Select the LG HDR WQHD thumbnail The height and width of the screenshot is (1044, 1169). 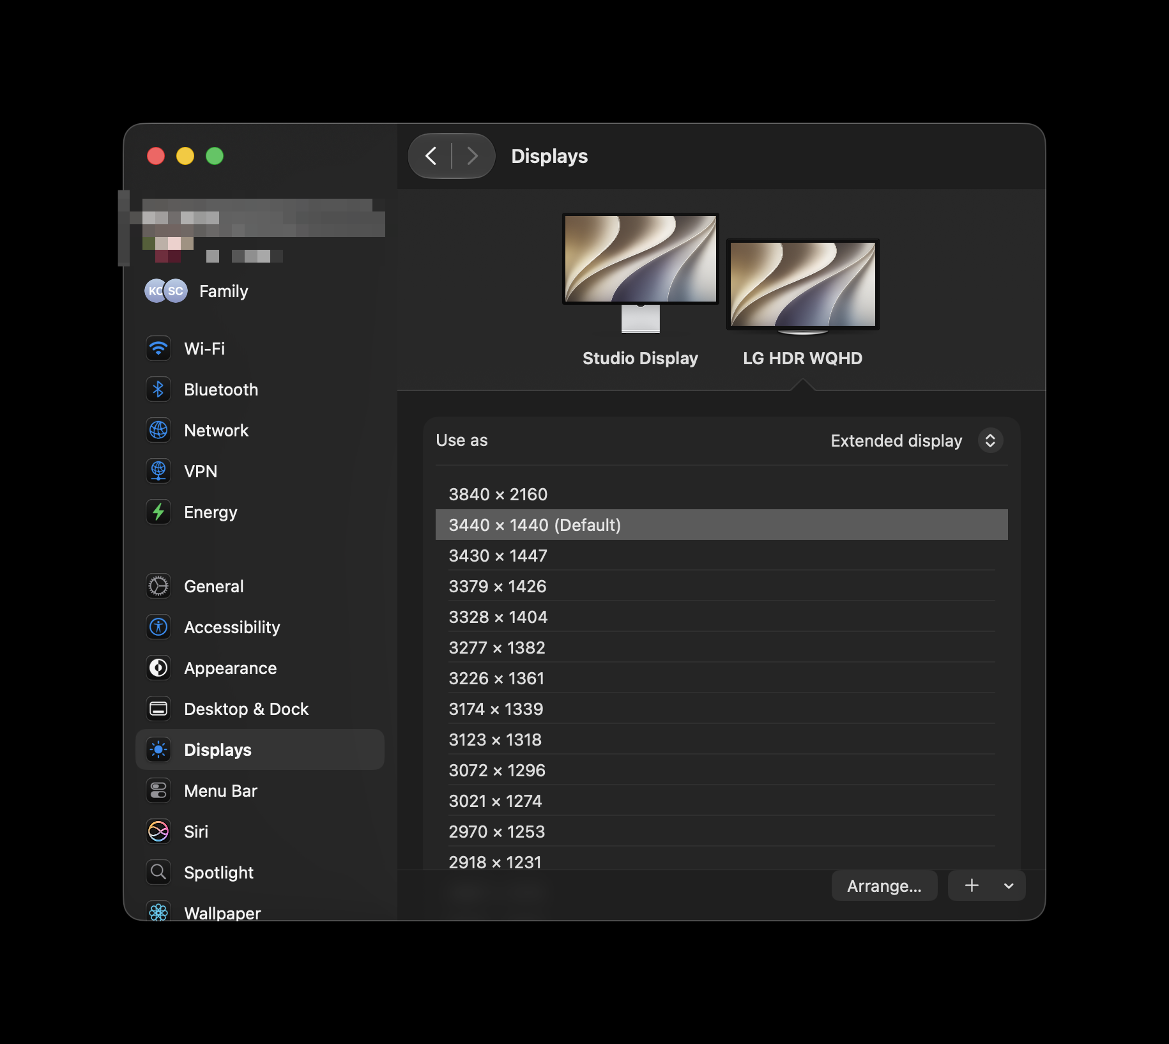point(803,287)
